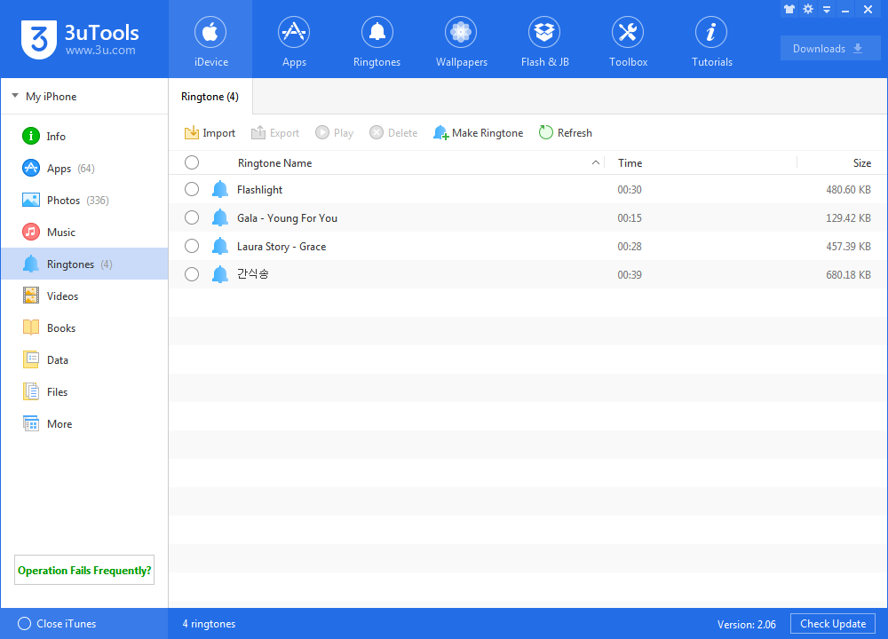Sort by Ringtone Name column
888x639 pixels.
tap(274, 163)
